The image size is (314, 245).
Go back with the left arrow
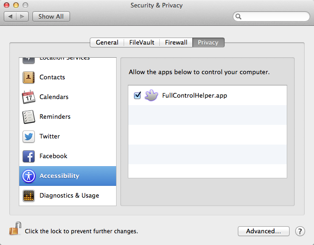10,16
